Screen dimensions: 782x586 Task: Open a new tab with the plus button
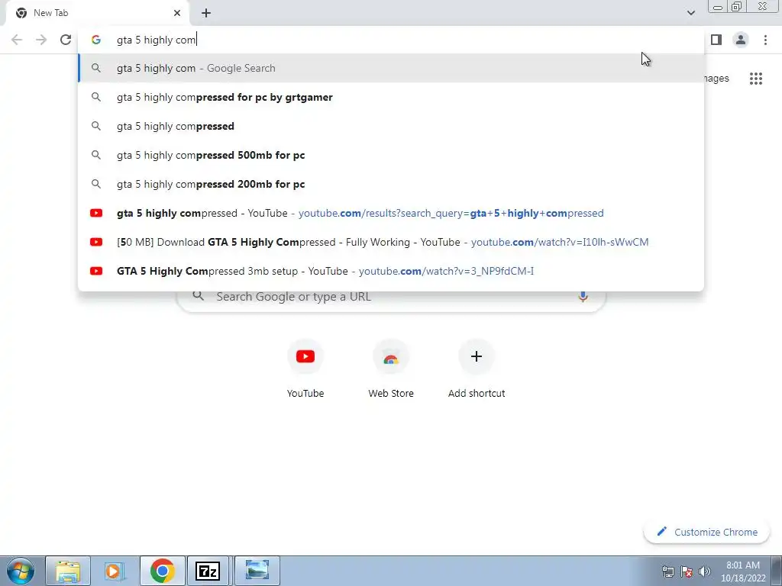pyautogui.click(x=206, y=13)
